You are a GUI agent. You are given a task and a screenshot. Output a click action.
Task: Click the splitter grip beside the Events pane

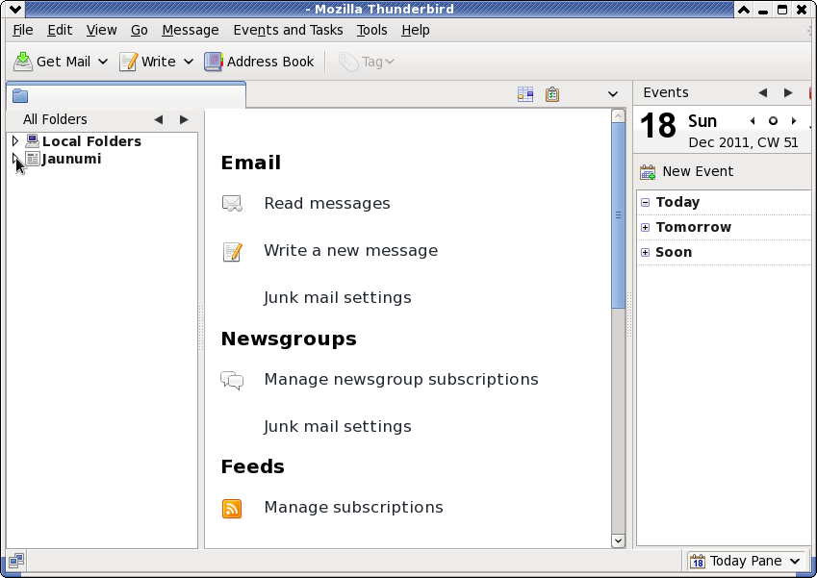(629, 314)
